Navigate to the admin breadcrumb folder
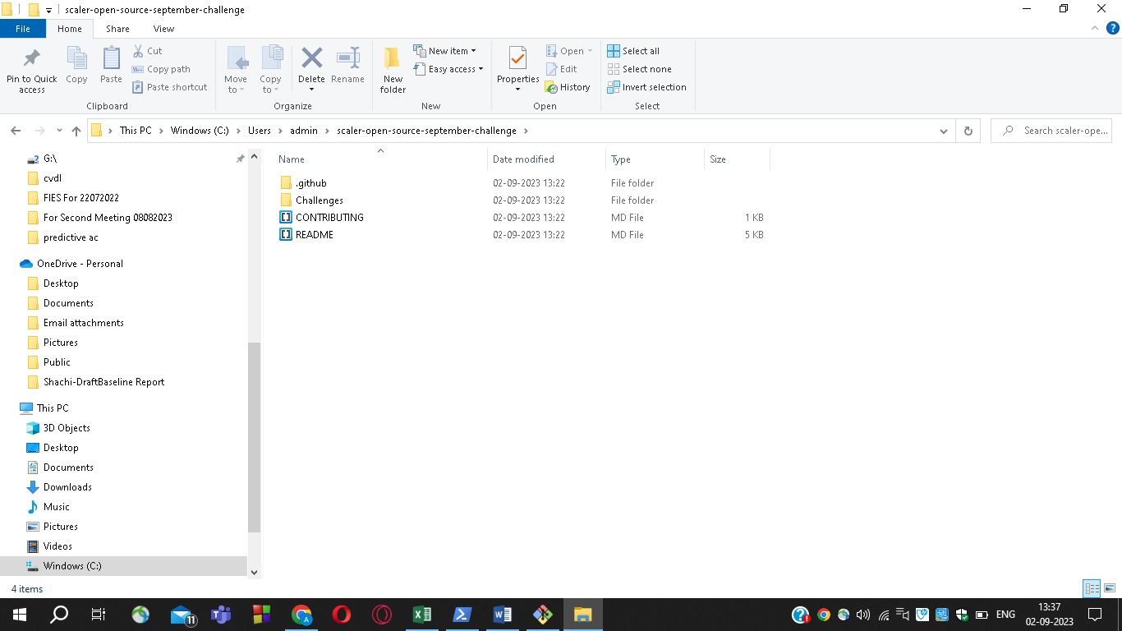This screenshot has width=1122, height=631. coord(303,131)
